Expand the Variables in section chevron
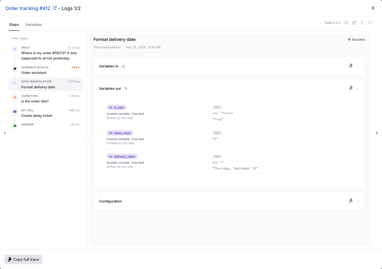Screen dimensions: 382x269 point(358,66)
